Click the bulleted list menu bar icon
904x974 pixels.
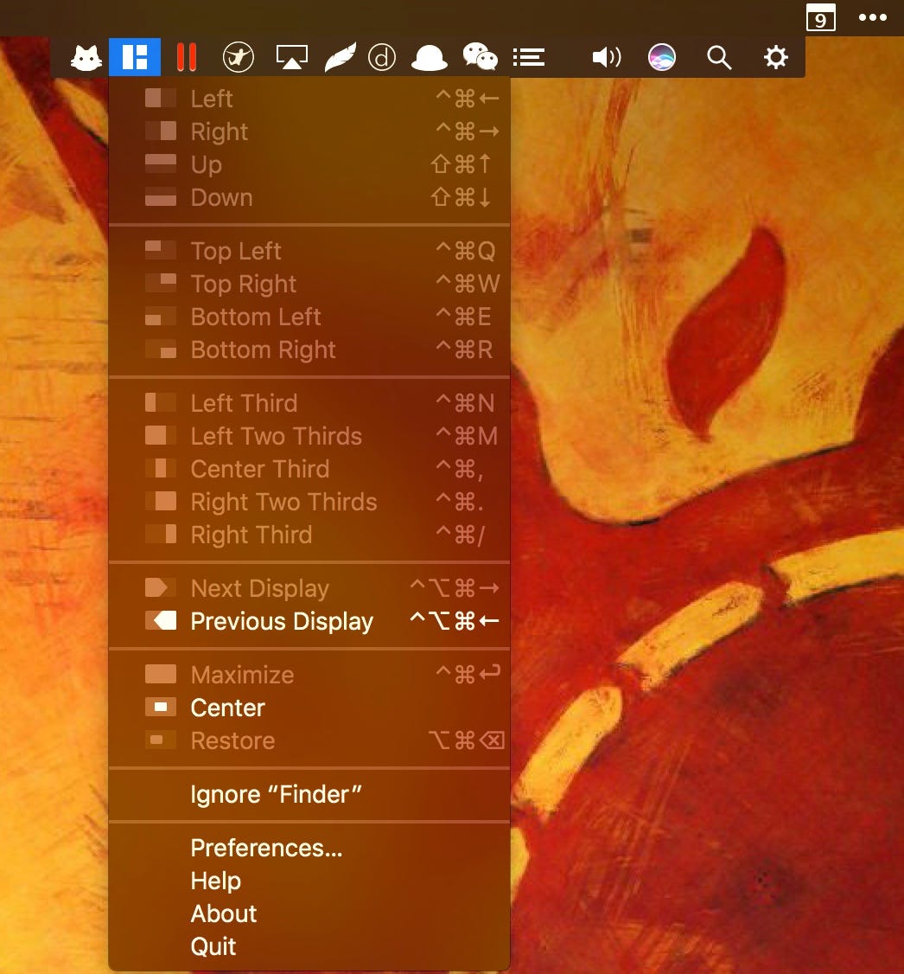coord(529,58)
